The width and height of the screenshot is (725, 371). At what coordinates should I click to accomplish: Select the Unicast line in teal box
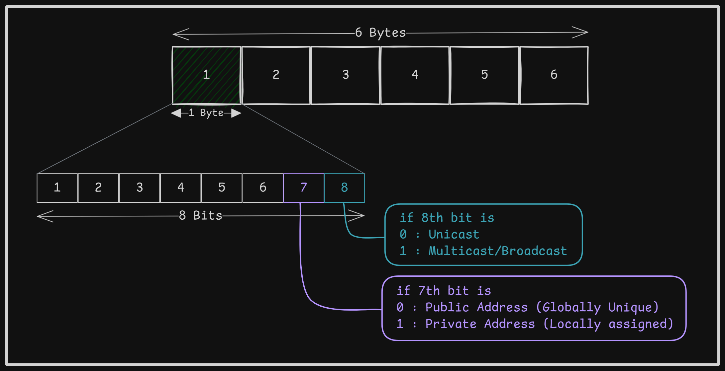(x=440, y=234)
